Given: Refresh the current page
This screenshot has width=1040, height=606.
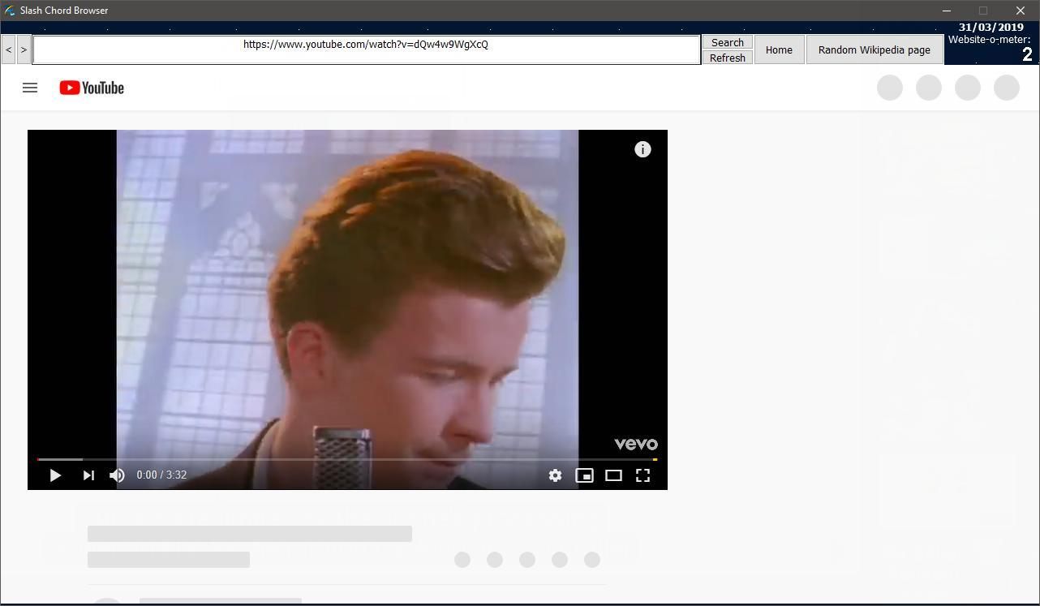Looking at the screenshot, I should (x=728, y=58).
